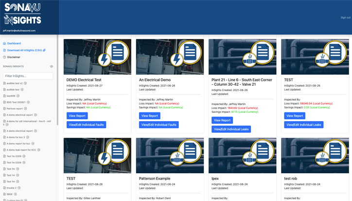This screenshot has width=352, height=201.
Task: Click the report document badge on Plant 21 card
Action: 263,52
